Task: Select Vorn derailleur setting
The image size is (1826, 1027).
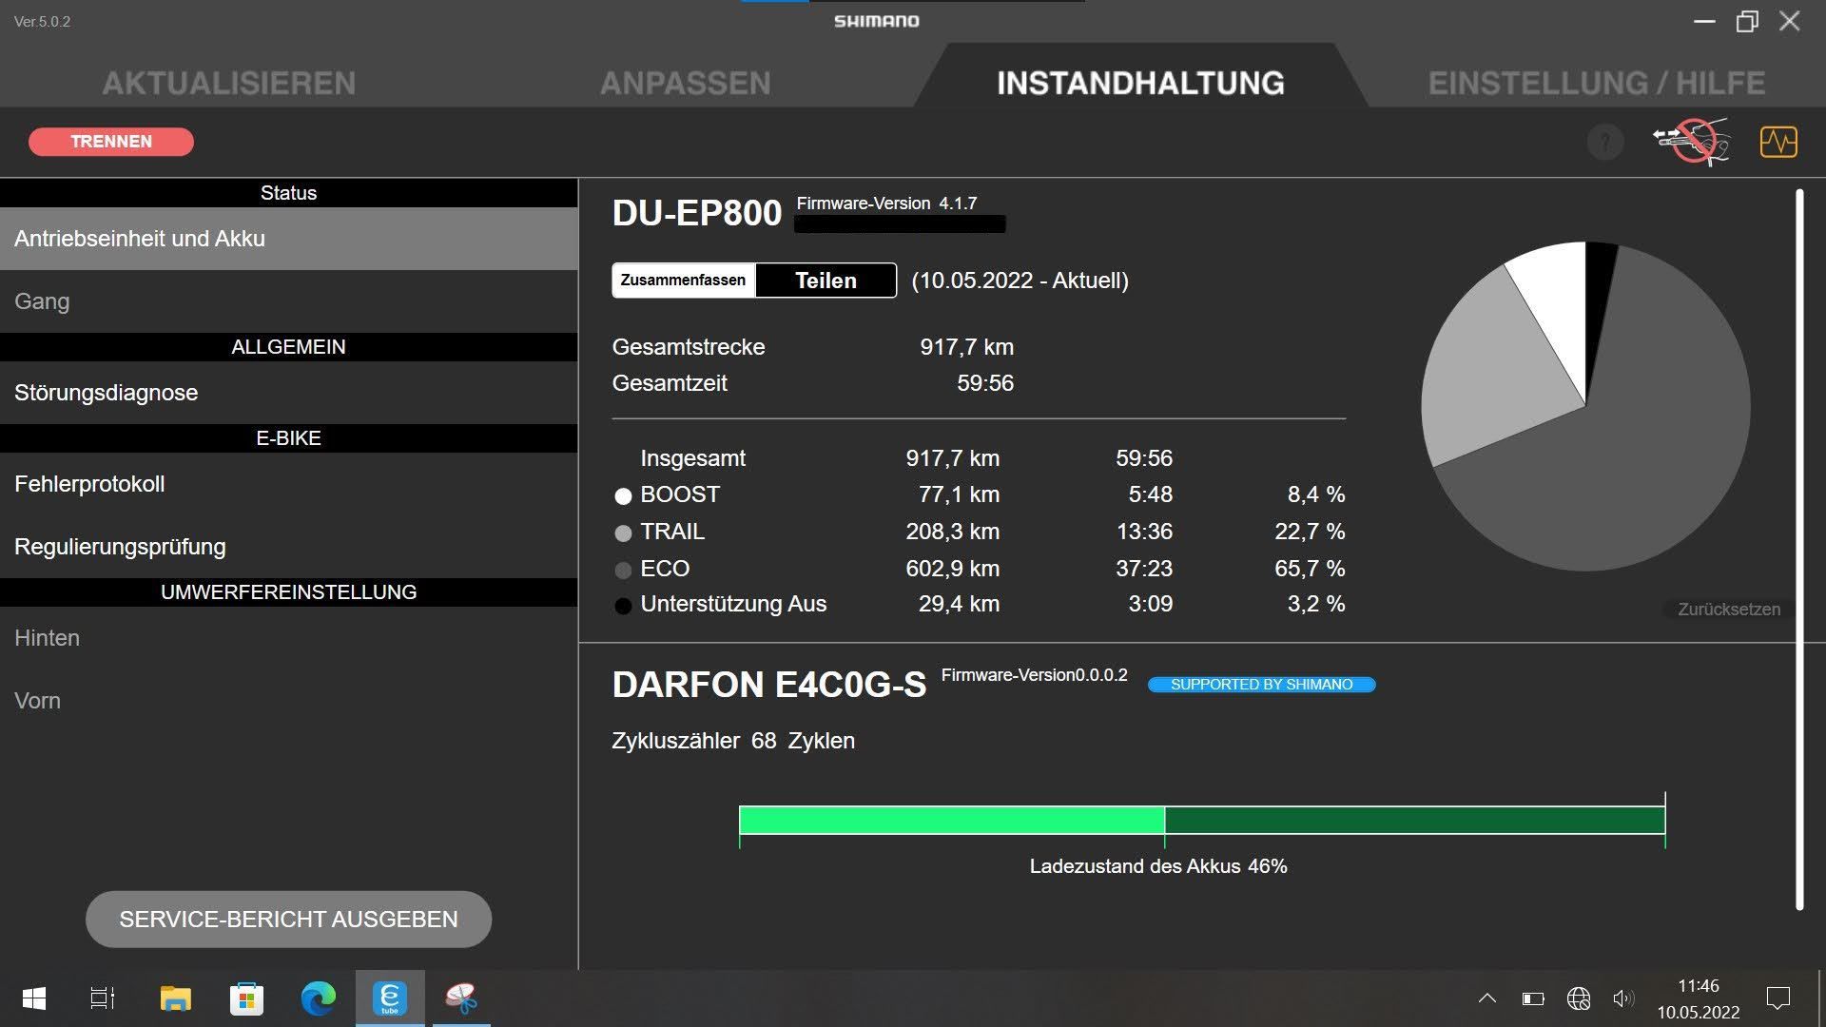Action: (289, 701)
